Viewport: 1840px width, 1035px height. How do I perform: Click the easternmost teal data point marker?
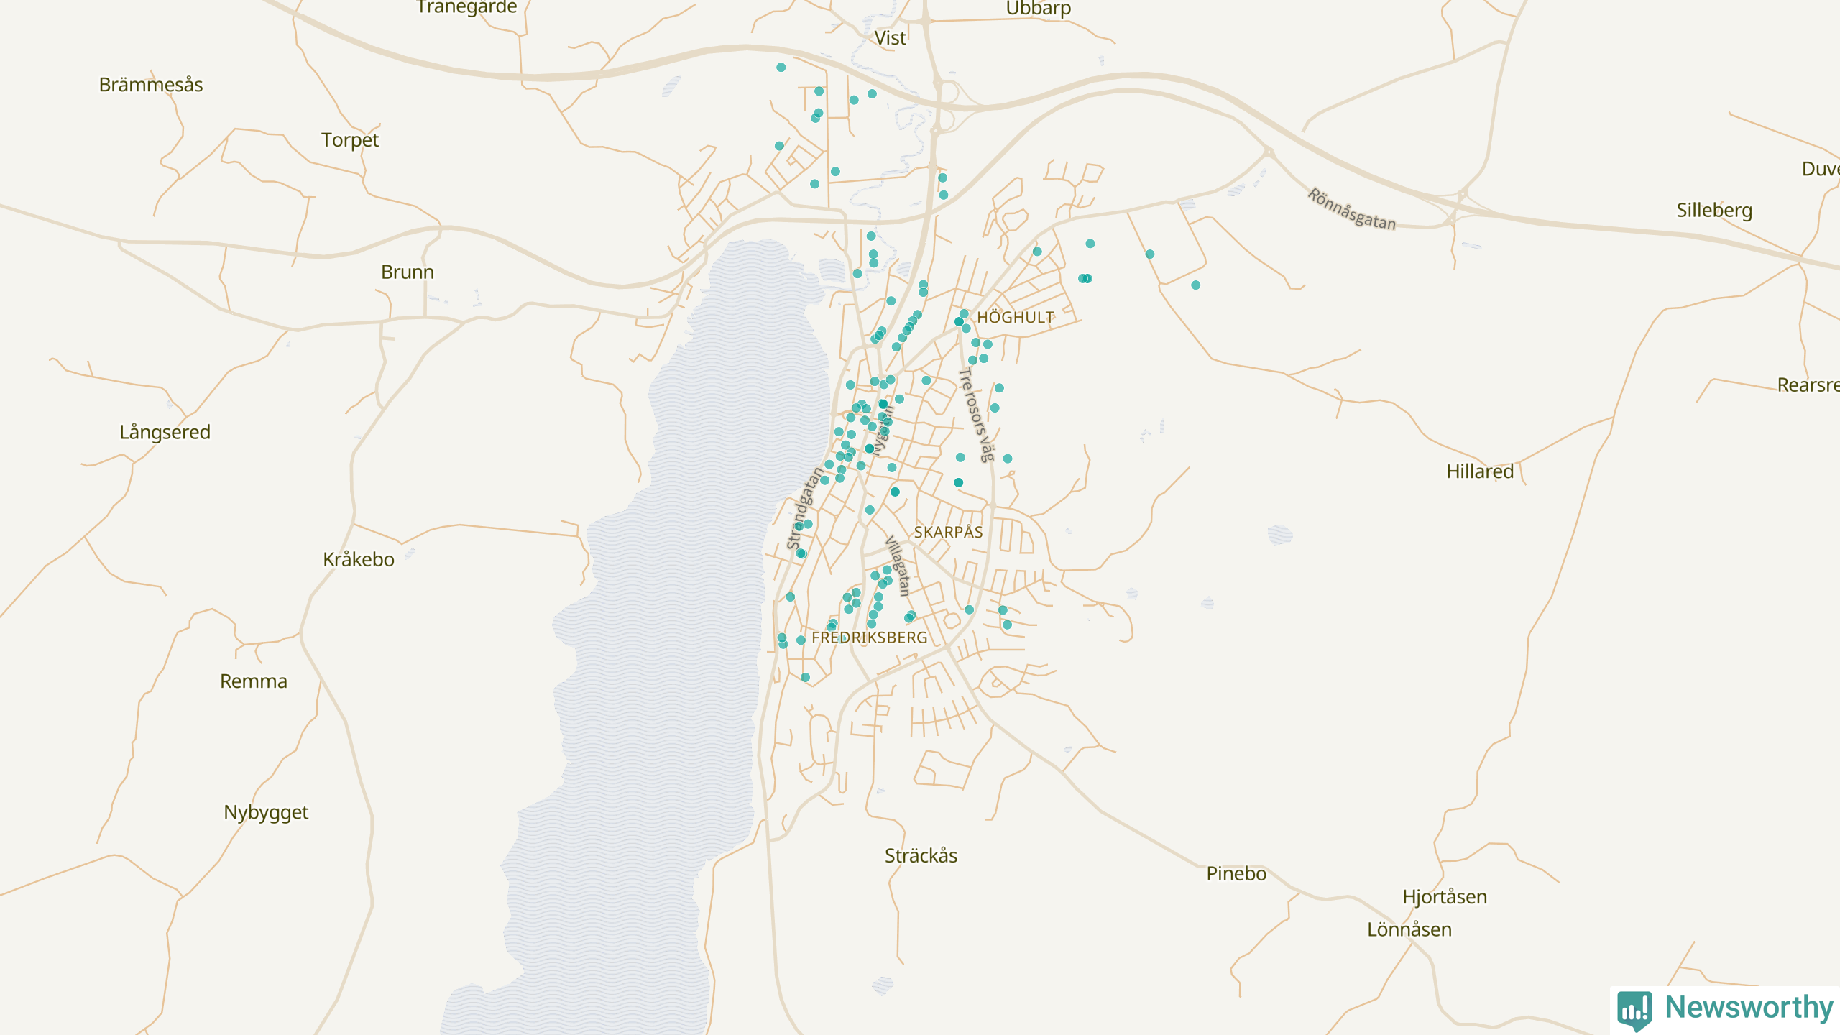1196,285
